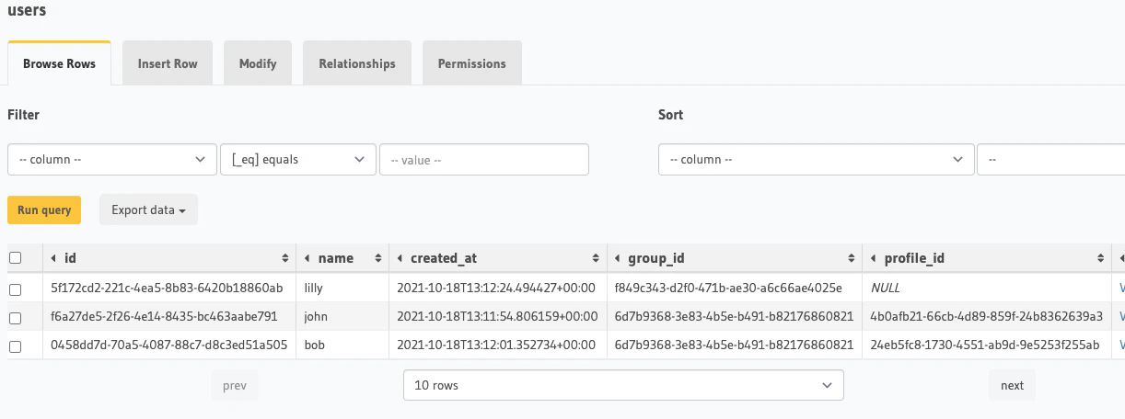Click the collapse arrow before profile_id header
The image size is (1125, 419).
coord(874,258)
